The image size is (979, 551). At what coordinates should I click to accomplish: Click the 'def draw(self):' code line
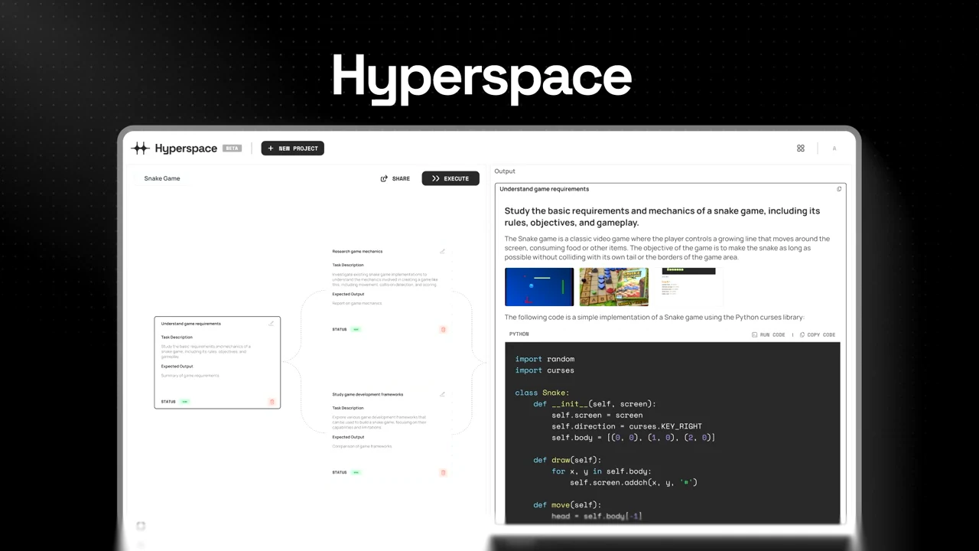click(x=568, y=460)
